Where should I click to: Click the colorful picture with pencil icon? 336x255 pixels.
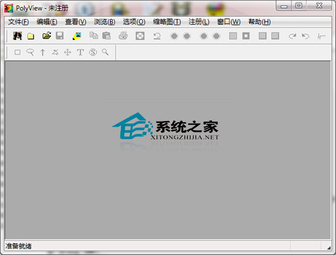tap(77, 36)
